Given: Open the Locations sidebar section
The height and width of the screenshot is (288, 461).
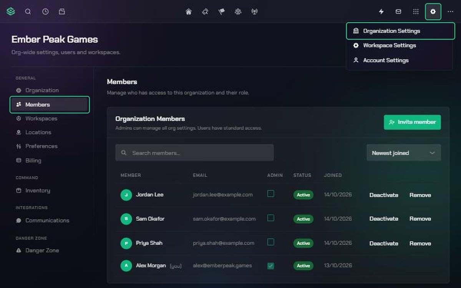Looking at the screenshot, I should pyautogui.click(x=50, y=132).
